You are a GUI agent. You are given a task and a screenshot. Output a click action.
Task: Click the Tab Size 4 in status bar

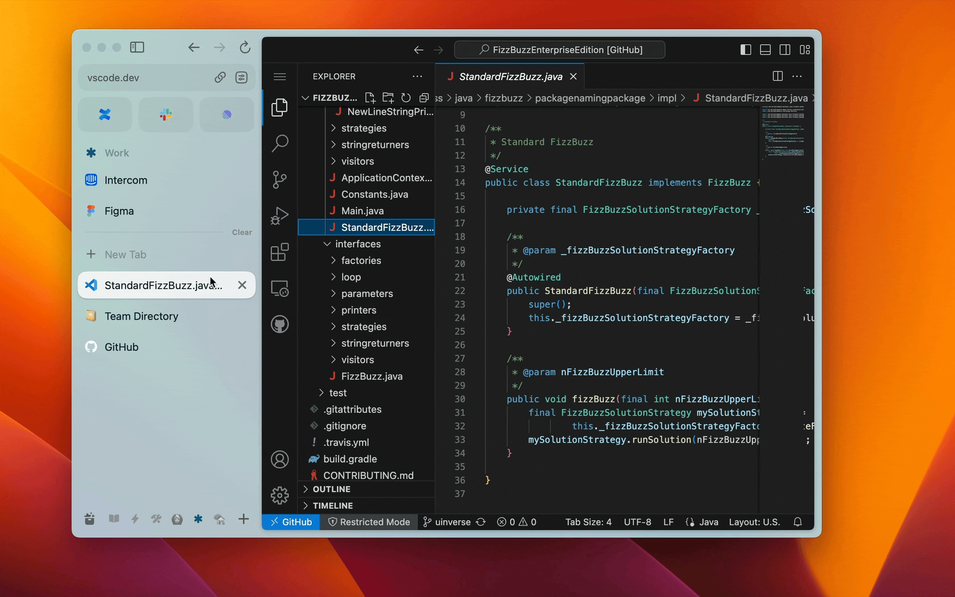[588, 521]
